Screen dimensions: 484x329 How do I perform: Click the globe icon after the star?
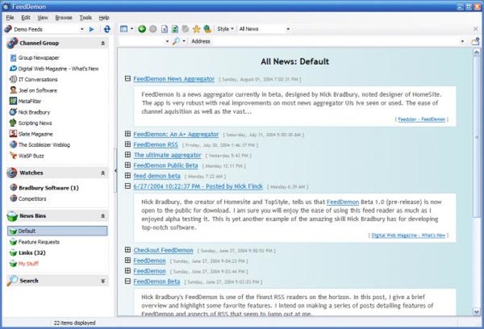click(207, 29)
